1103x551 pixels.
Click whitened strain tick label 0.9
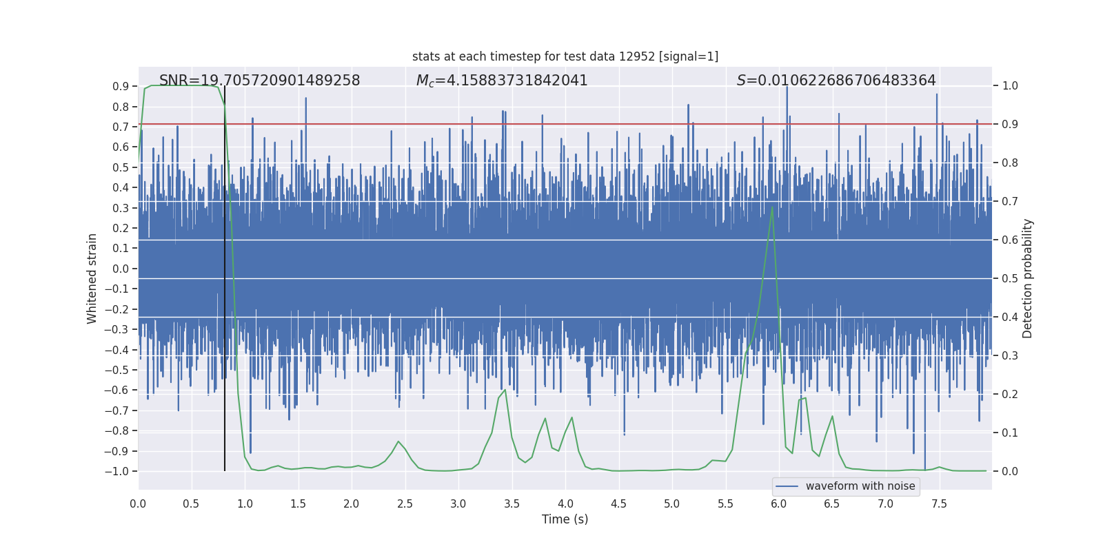pos(121,86)
